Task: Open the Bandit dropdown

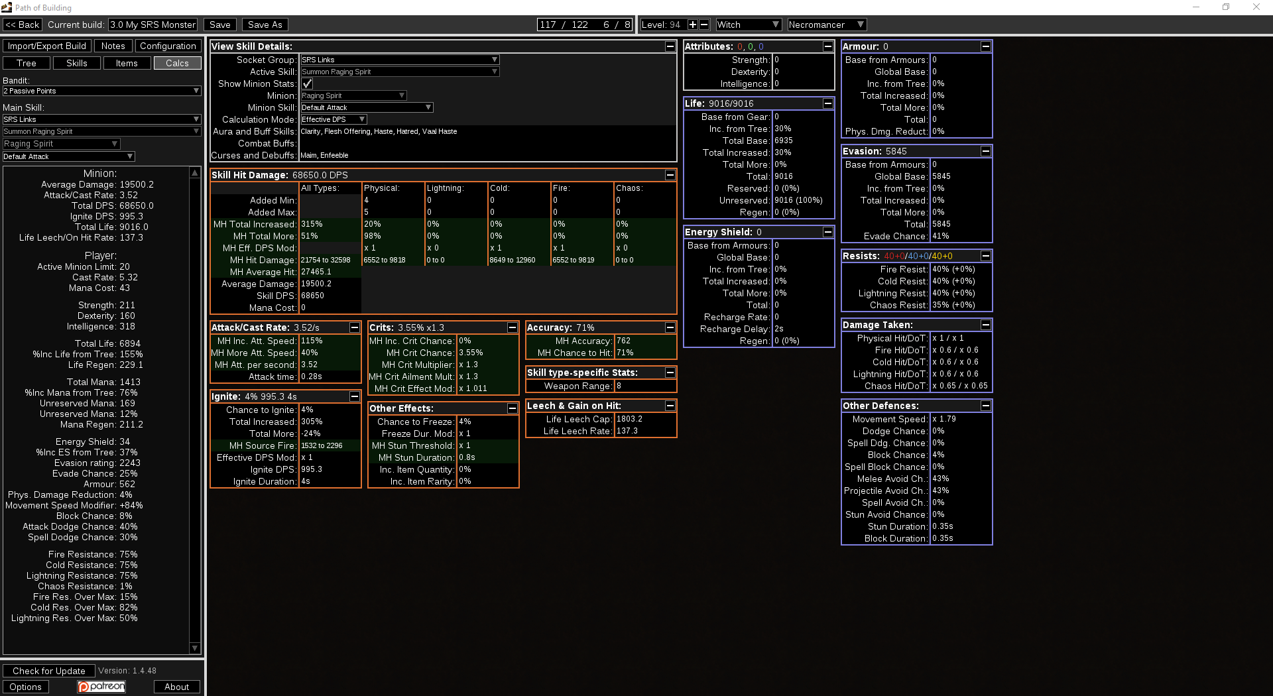Action: pyautogui.click(x=101, y=91)
